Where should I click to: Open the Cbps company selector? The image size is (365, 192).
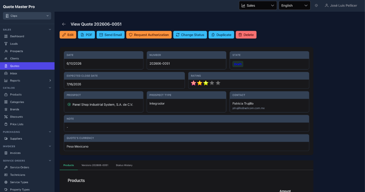(27, 16)
